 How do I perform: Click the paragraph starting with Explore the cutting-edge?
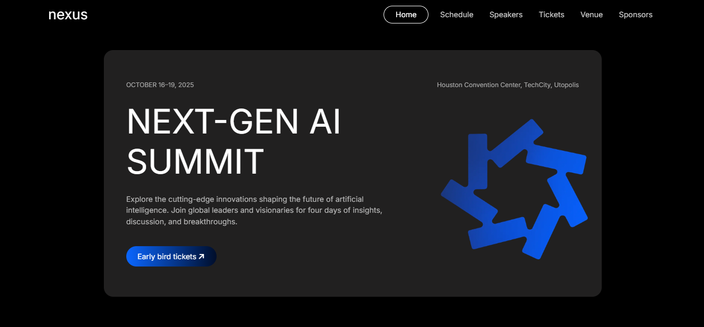(255, 210)
